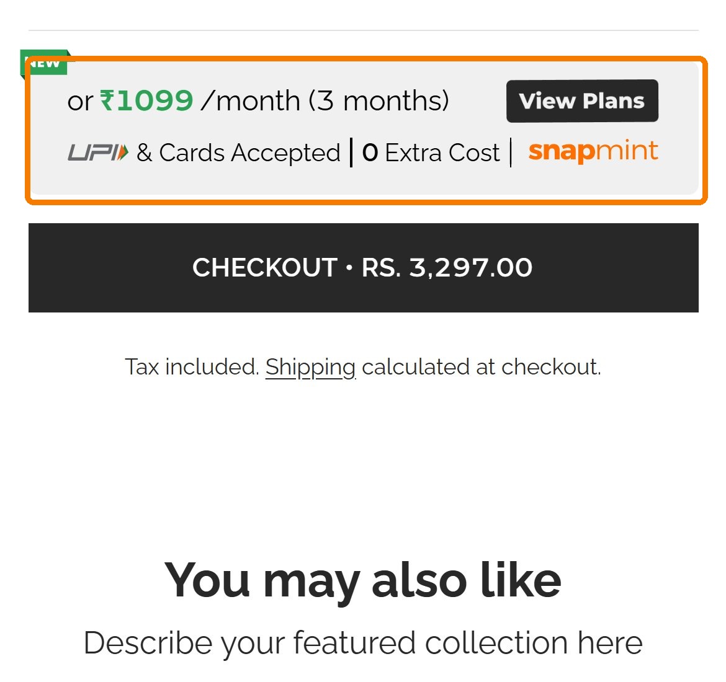The image size is (726, 682).
Task: Click the "RS. 3,297.00" total on Checkout
Action: (x=447, y=268)
